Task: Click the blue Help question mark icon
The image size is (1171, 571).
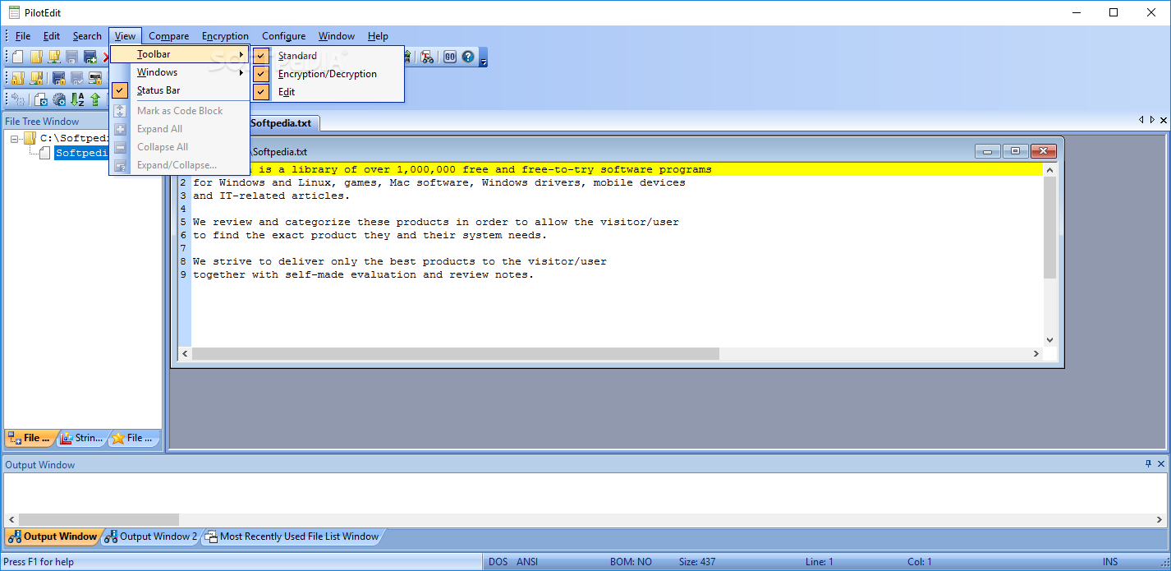Action: (x=468, y=57)
